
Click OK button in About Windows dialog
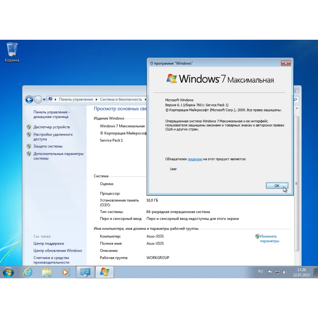(x=277, y=186)
